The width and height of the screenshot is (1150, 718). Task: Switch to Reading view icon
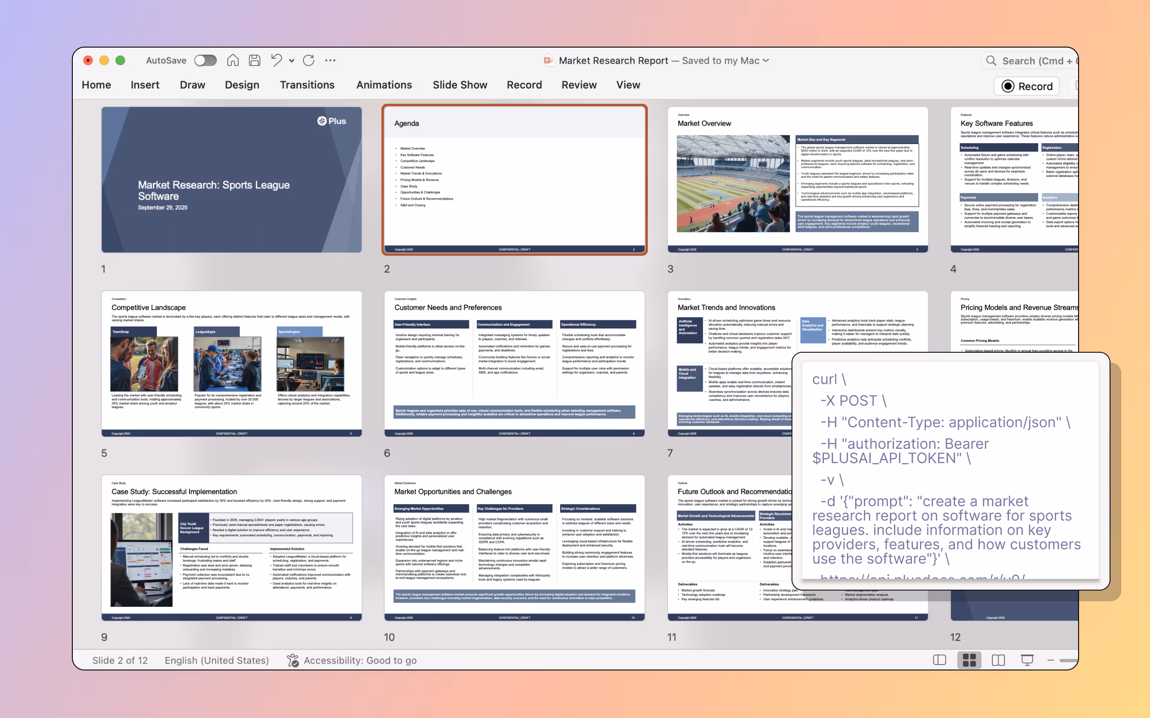coord(998,660)
